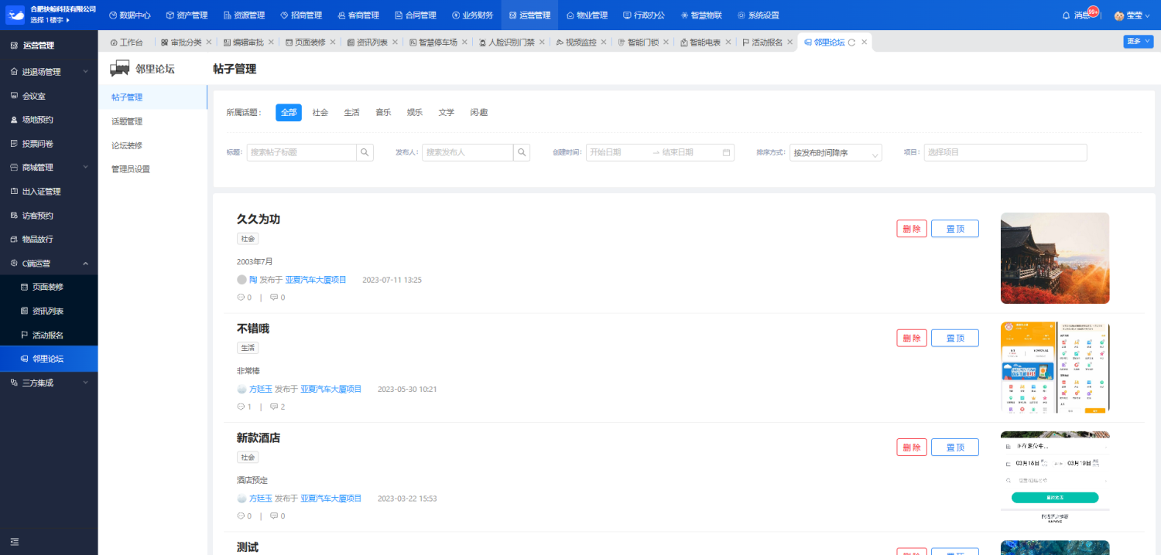1161x555 pixels.
Task: Select the 全部 topic filter
Action: [288, 112]
